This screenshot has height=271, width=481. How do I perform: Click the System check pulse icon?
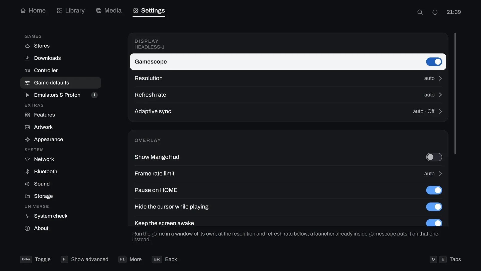(27, 216)
